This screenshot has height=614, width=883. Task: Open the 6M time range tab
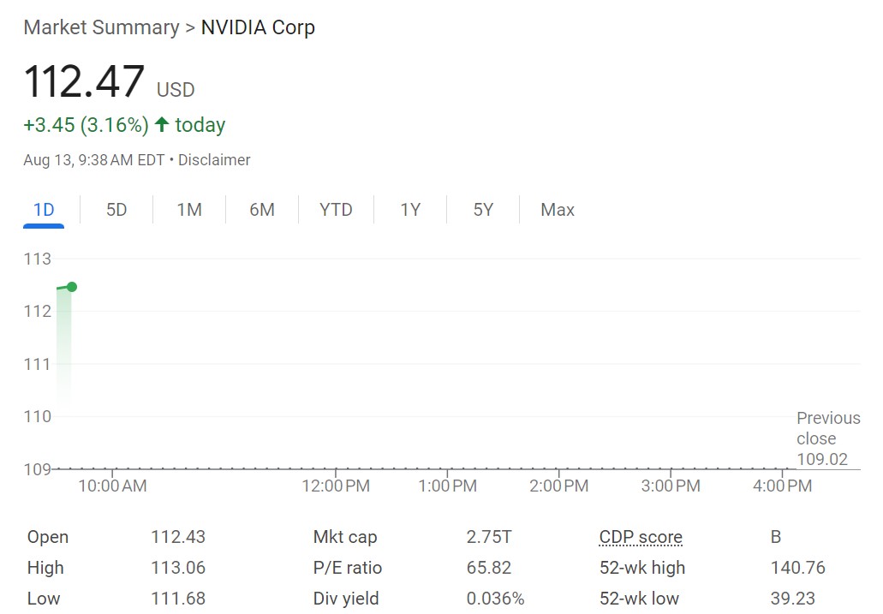pyautogui.click(x=262, y=210)
